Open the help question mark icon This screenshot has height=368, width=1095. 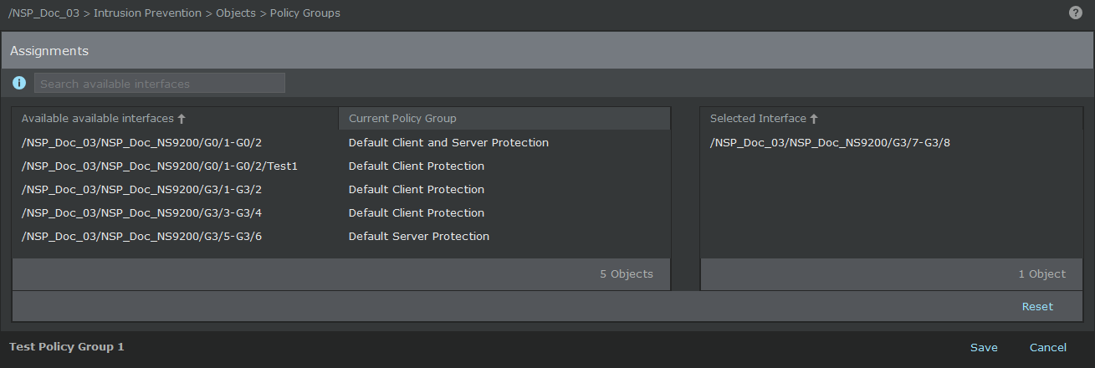[1076, 13]
